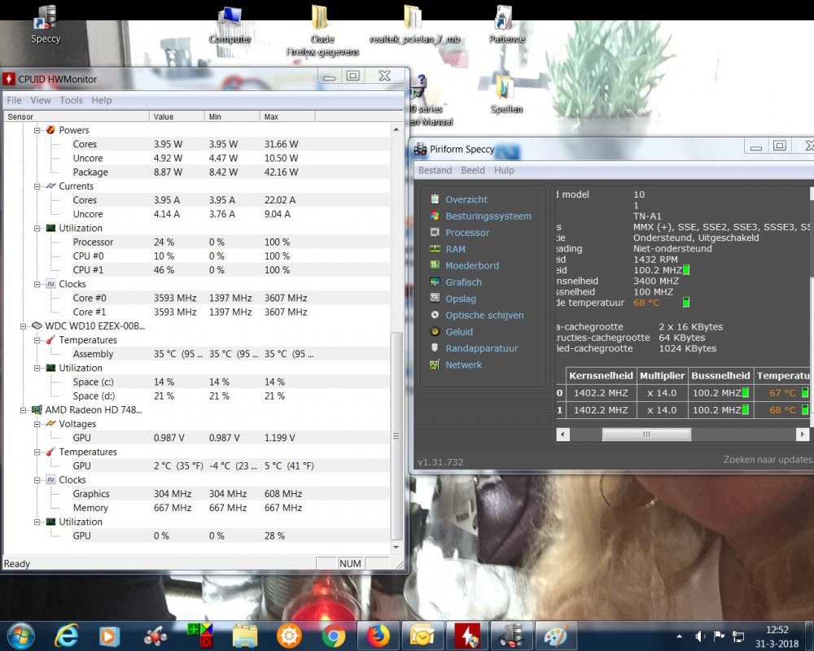Select the Overzicht item in Speccy
The width and height of the screenshot is (814, 651).
[x=466, y=199]
